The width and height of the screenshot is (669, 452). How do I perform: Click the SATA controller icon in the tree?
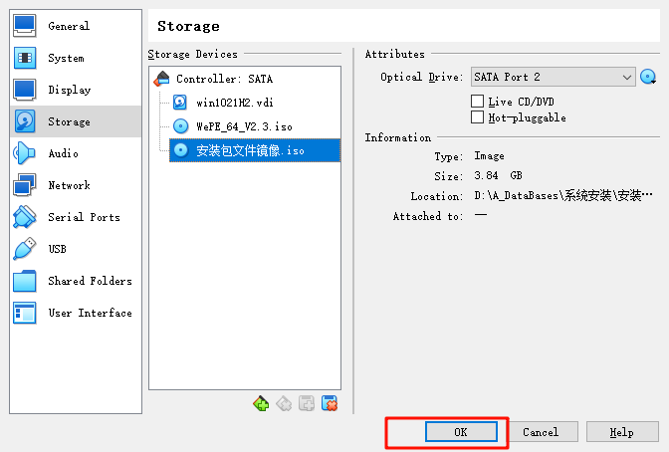[162, 79]
